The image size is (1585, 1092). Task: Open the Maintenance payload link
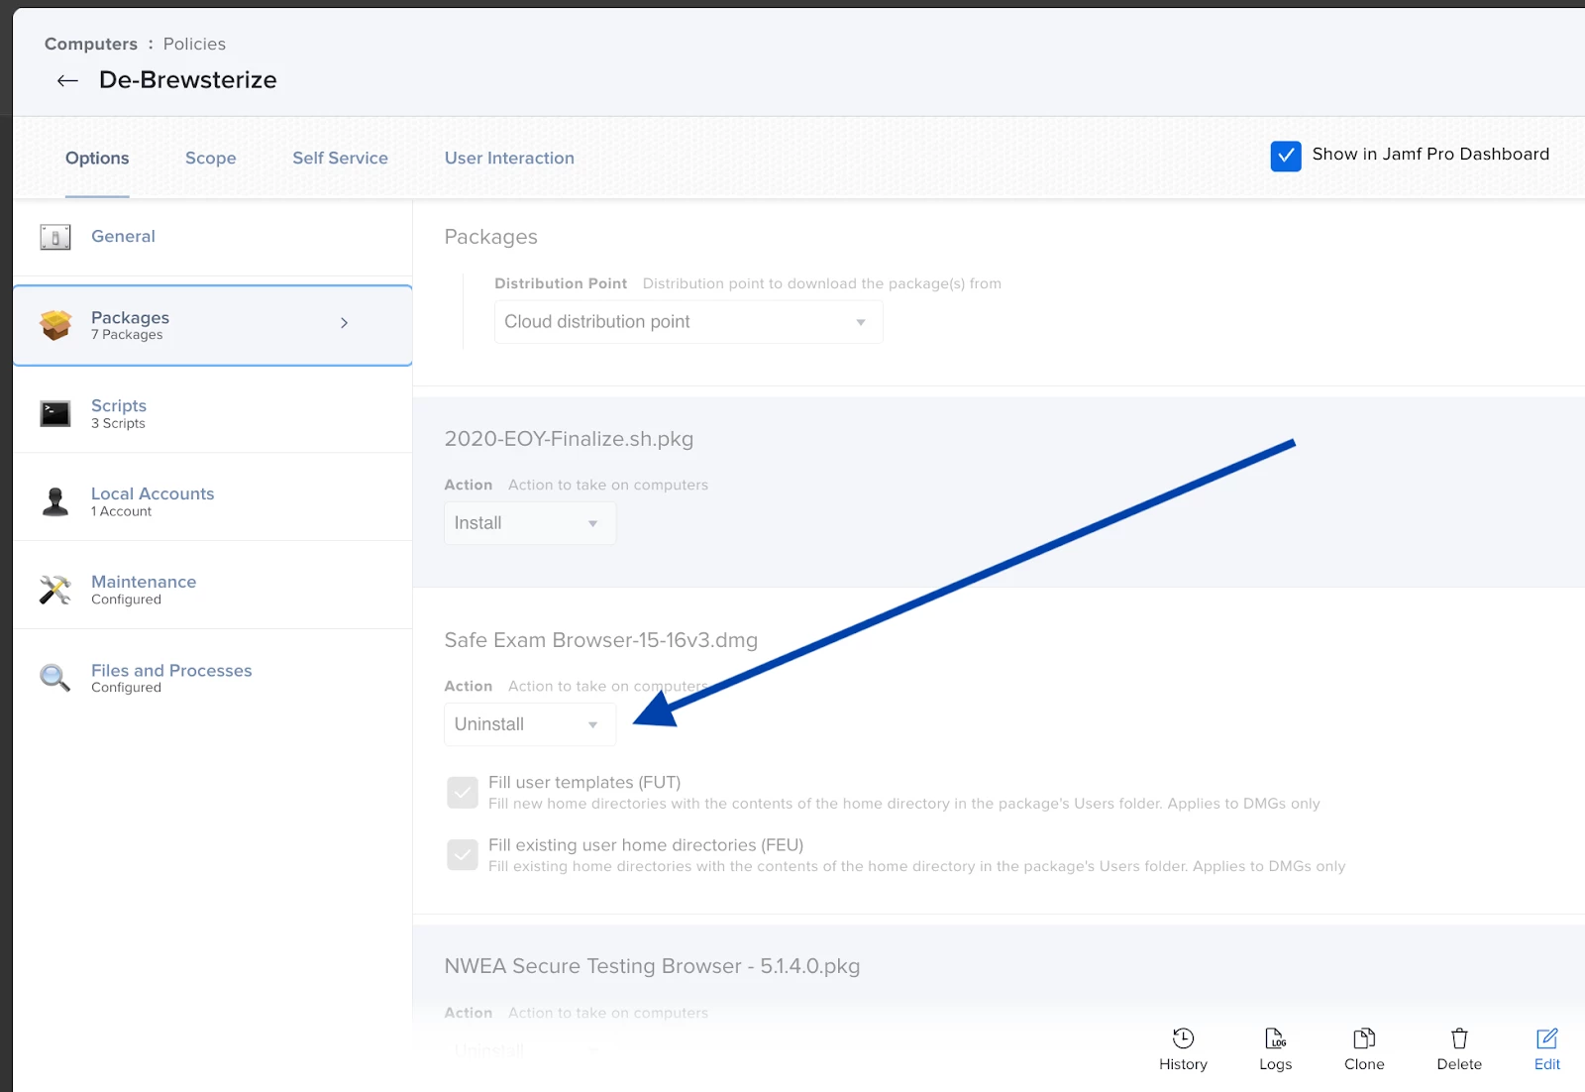click(x=144, y=583)
